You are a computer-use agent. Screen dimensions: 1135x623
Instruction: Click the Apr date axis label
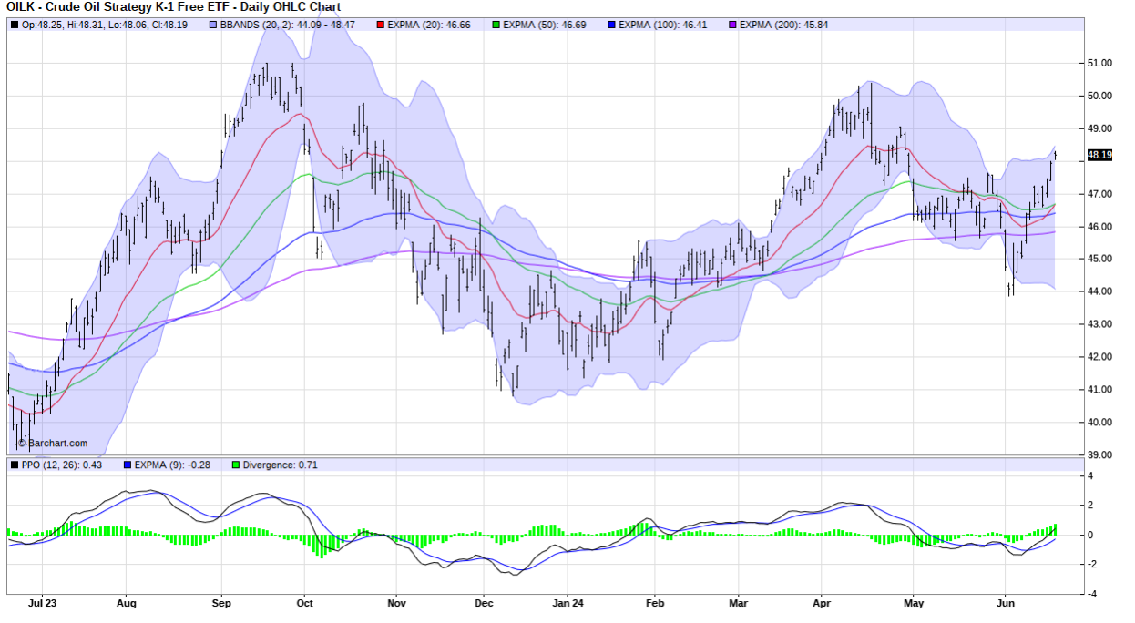[x=822, y=603]
